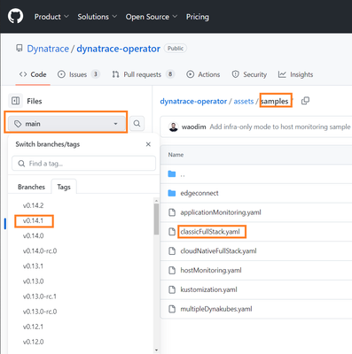Open waodim's avatar
The width and height of the screenshot is (352, 354).
173,127
